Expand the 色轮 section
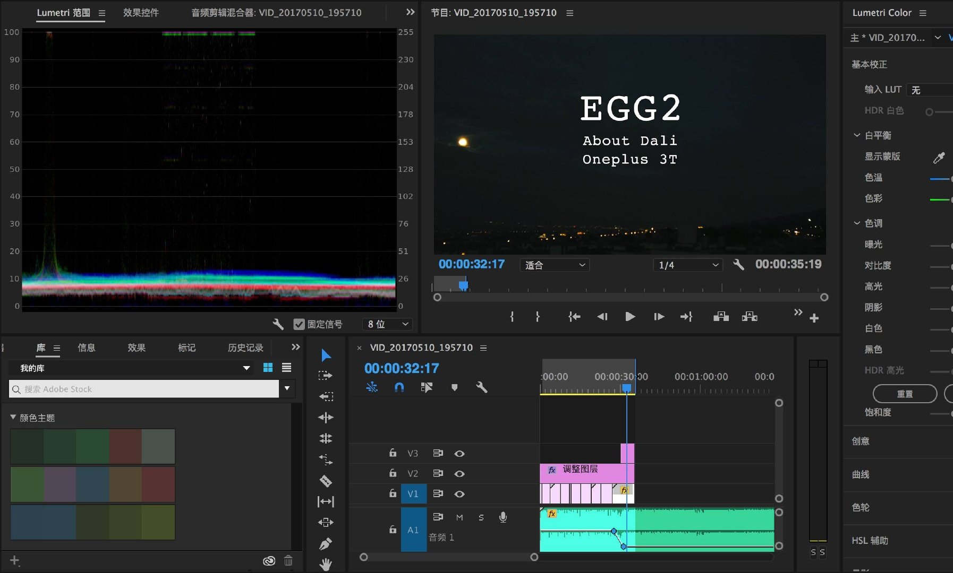The width and height of the screenshot is (953, 573). [x=861, y=507]
